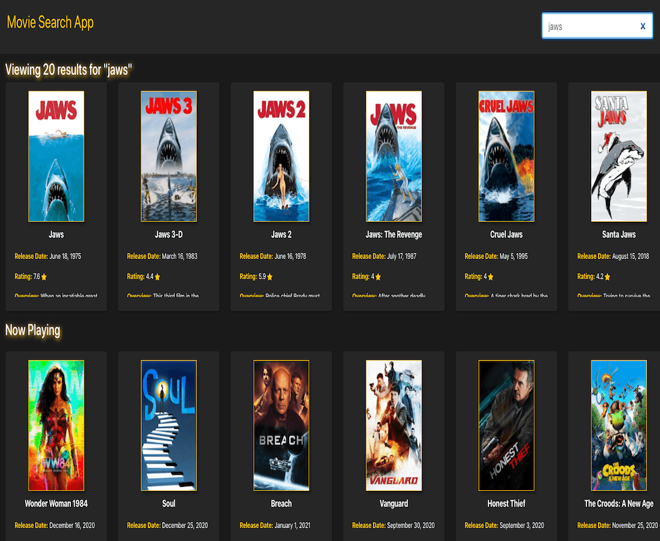Select the "Jaws 3-D" title text

pos(169,235)
